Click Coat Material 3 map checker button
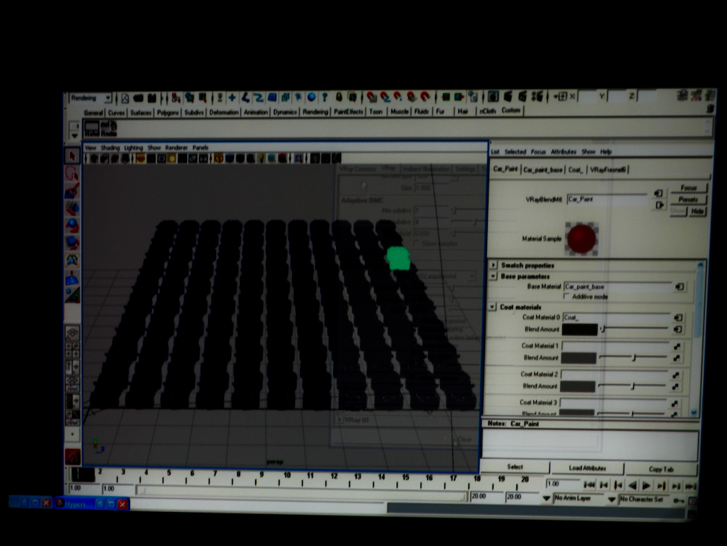Viewport: 727px width, 546px height. [x=675, y=404]
